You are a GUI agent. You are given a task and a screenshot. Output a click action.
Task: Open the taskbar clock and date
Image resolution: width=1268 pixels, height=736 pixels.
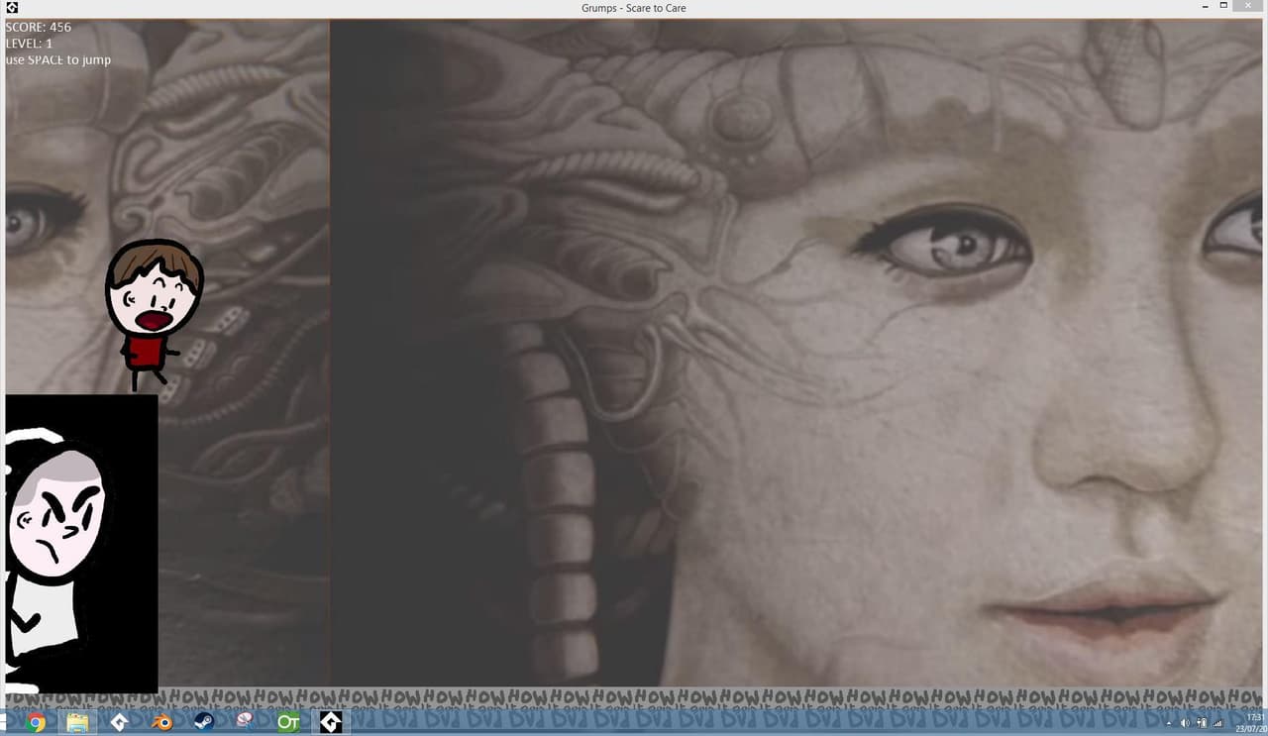[1252, 722]
